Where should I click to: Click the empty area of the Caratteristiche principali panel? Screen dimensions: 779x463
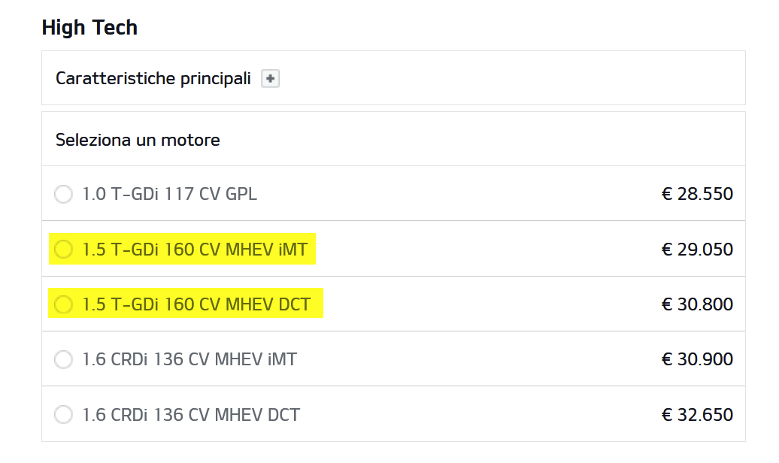click(x=512, y=78)
